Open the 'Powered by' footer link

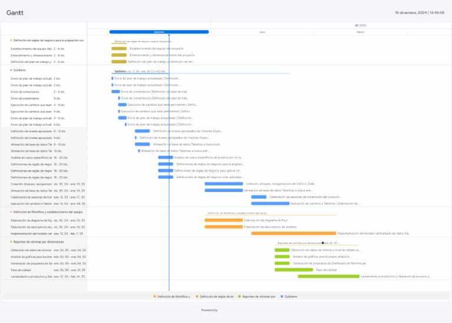coord(210,310)
